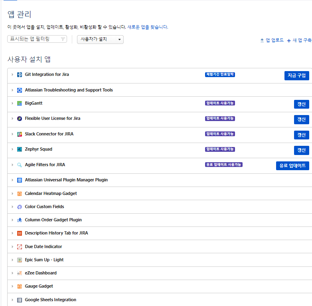
Task: Click the 업데이트 사용가능 badge on BigGantt
Action: [220, 103]
